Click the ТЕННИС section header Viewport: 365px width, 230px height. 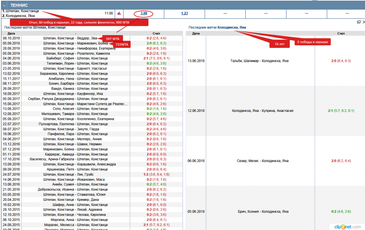(x=19, y=5)
